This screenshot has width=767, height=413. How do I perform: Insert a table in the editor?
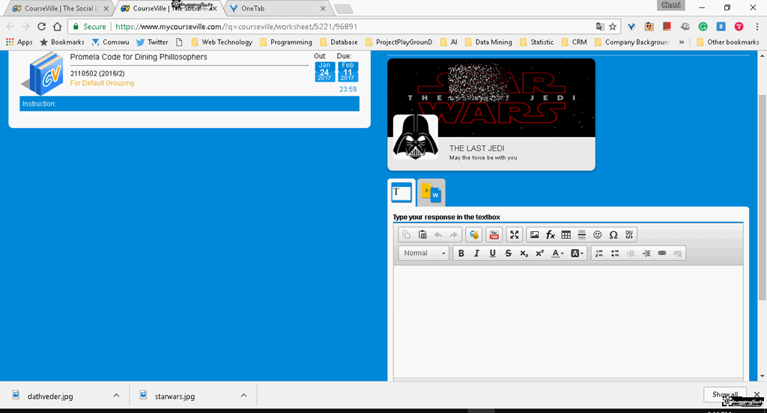[x=566, y=235]
